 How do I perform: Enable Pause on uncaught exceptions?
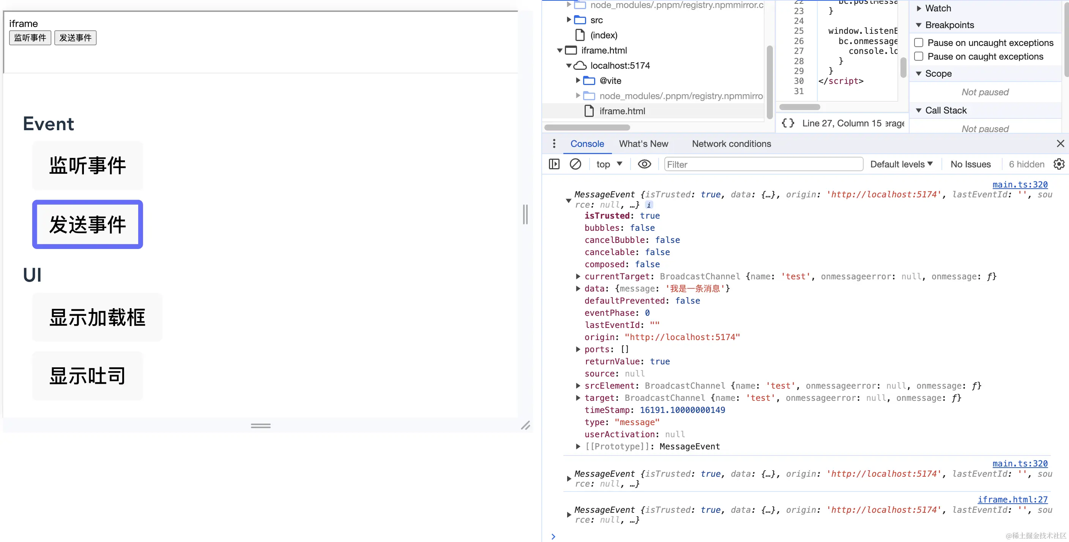pos(919,43)
